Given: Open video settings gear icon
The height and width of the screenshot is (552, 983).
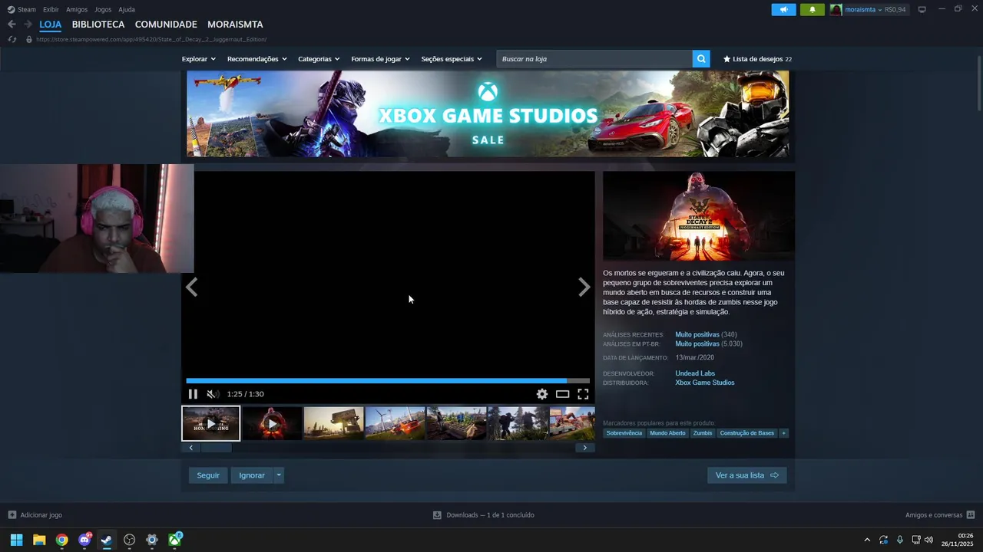Looking at the screenshot, I should (x=542, y=394).
